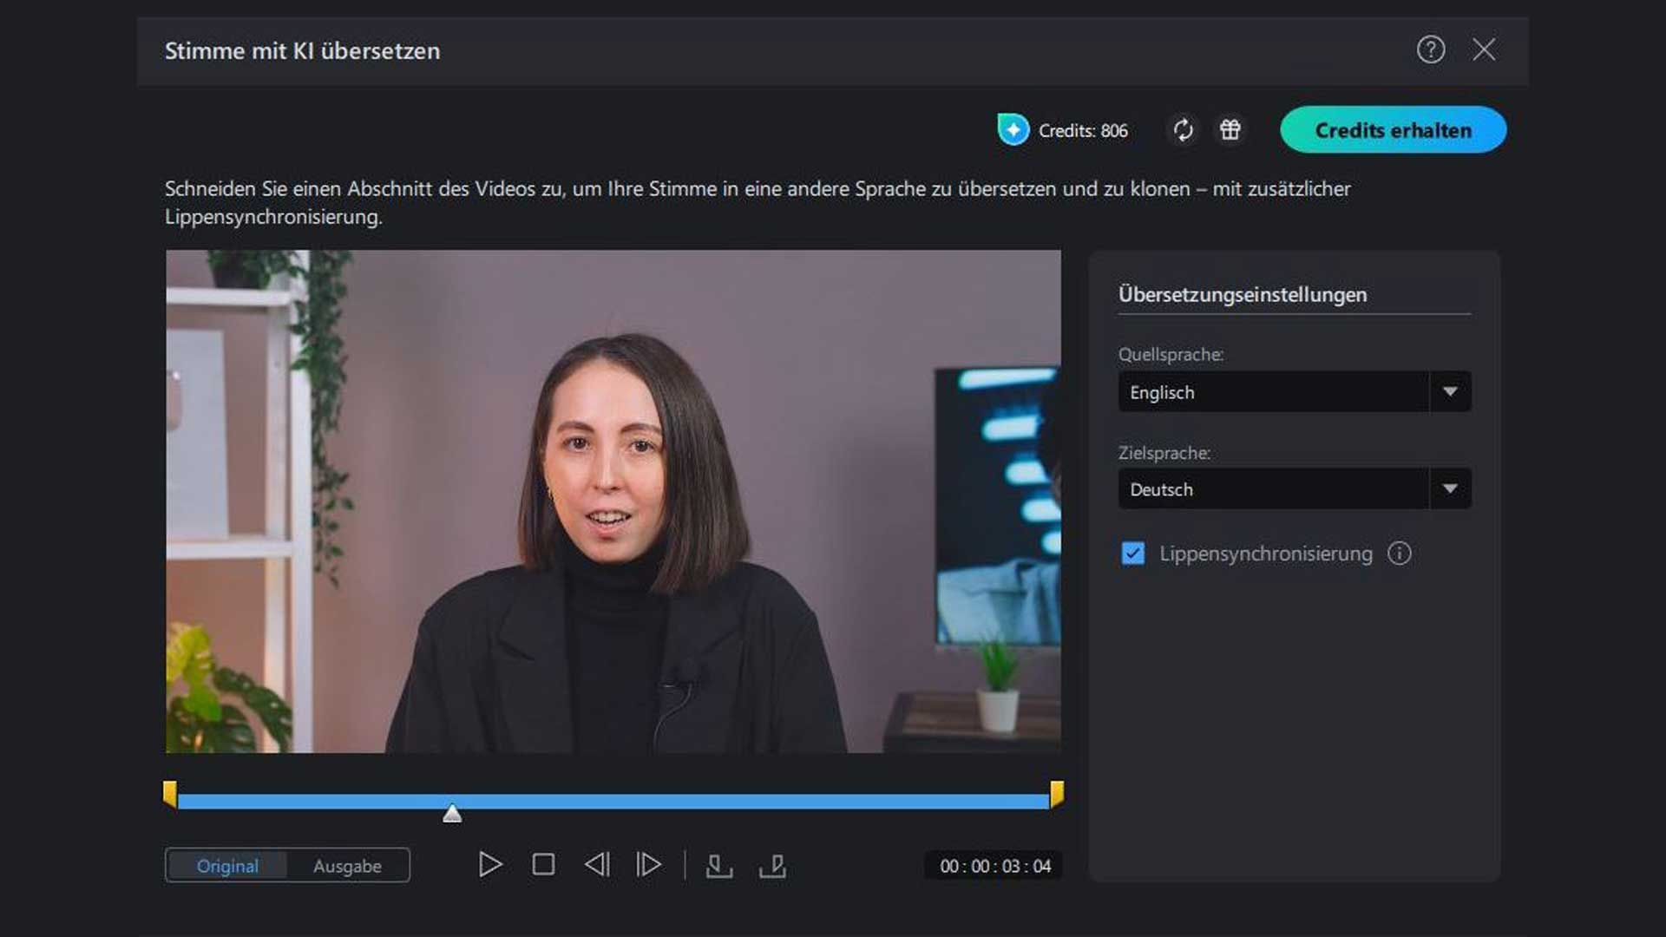Image resolution: width=1666 pixels, height=937 pixels.
Task: Step back one frame
Action: (x=596, y=864)
